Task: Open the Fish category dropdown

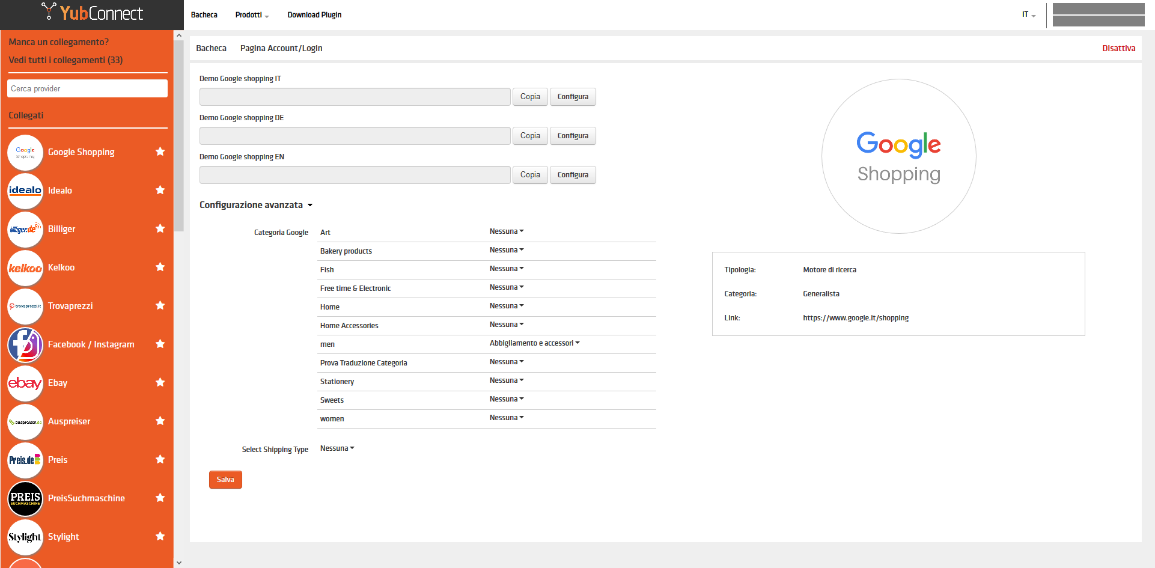Action: click(x=507, y=269)
